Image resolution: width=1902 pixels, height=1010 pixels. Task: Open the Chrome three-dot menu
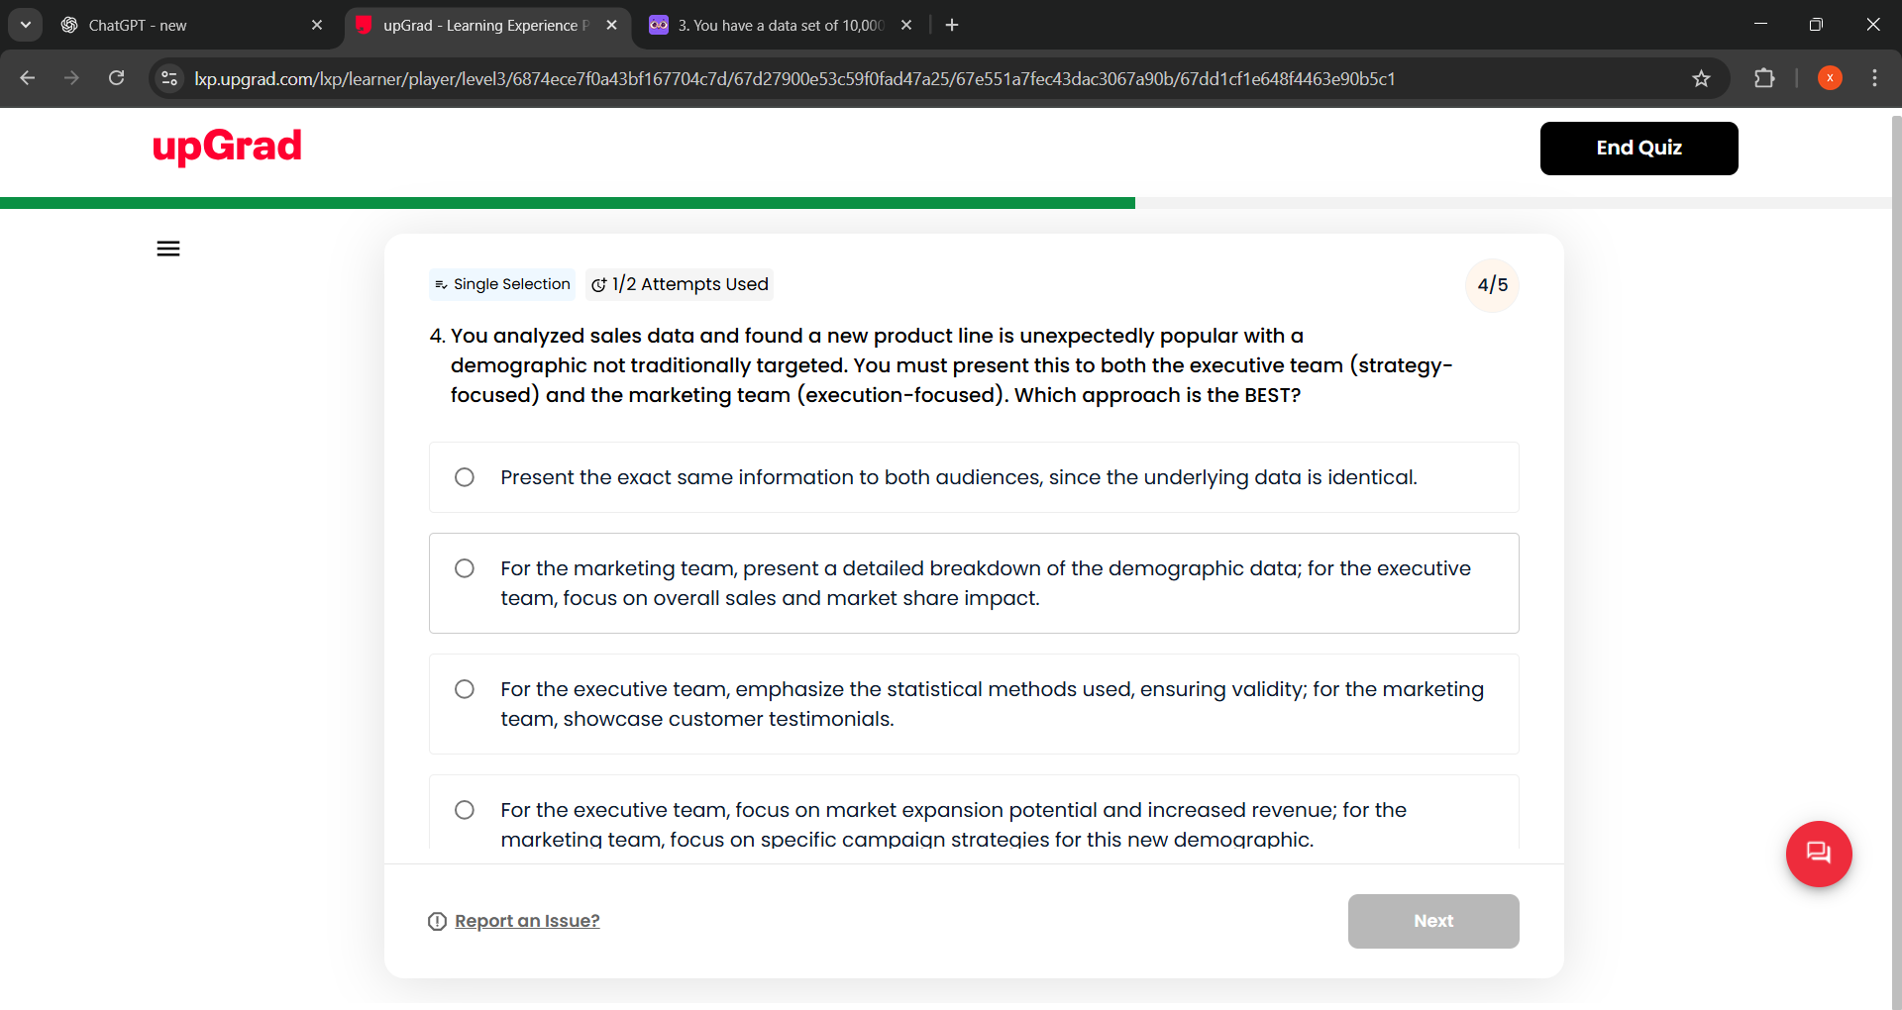[1874, 78]
